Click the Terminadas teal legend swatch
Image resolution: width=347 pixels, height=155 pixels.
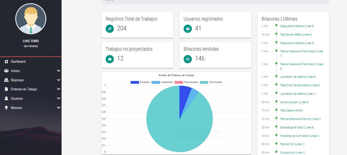pos(204,82)
